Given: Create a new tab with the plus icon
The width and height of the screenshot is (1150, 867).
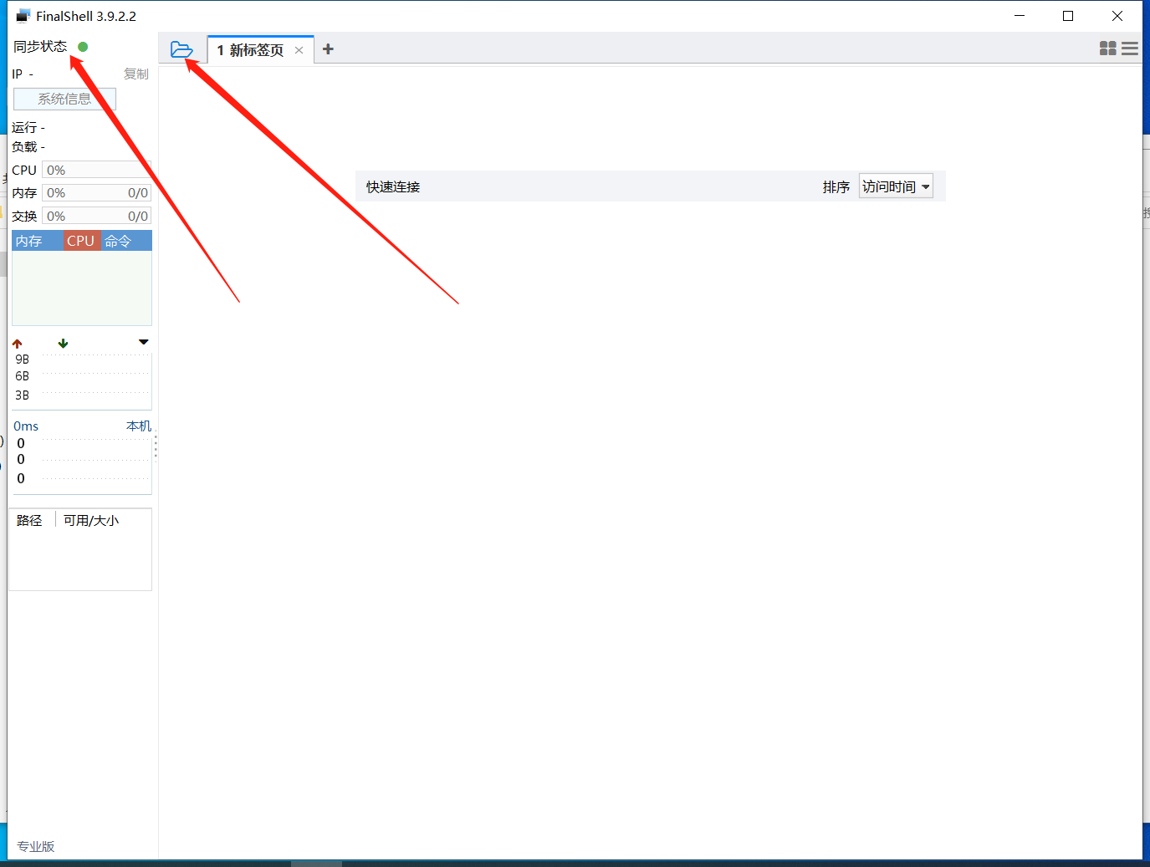Looking at the screenshot, I should (x=328, y=49).
